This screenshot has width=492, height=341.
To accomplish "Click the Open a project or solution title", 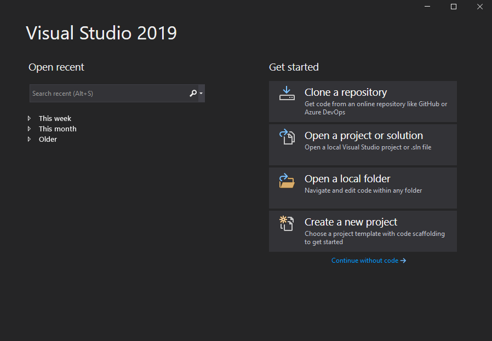I will (364, 135).
